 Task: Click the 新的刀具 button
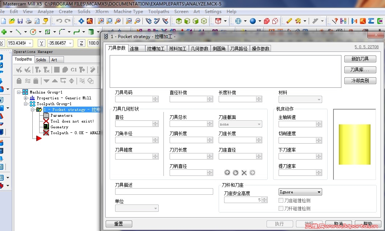(x=360, y=59)
